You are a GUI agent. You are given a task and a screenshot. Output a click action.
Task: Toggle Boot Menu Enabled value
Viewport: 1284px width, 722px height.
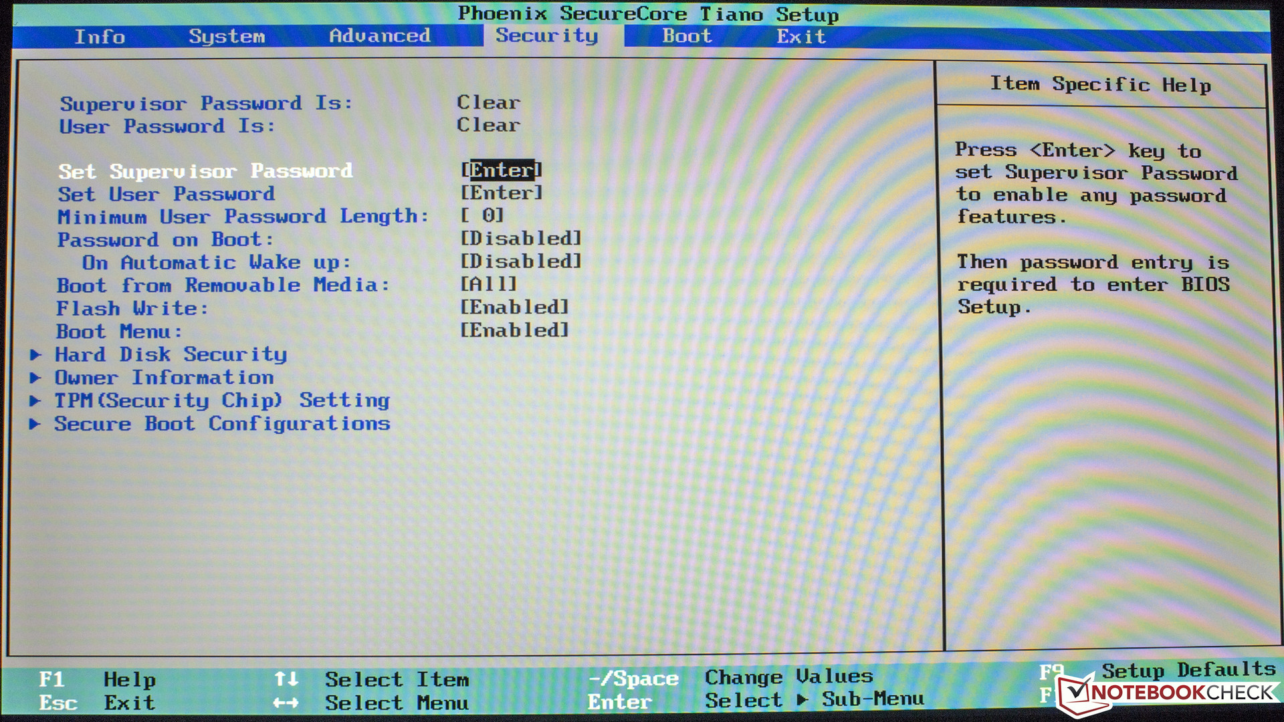click(514, 330)
